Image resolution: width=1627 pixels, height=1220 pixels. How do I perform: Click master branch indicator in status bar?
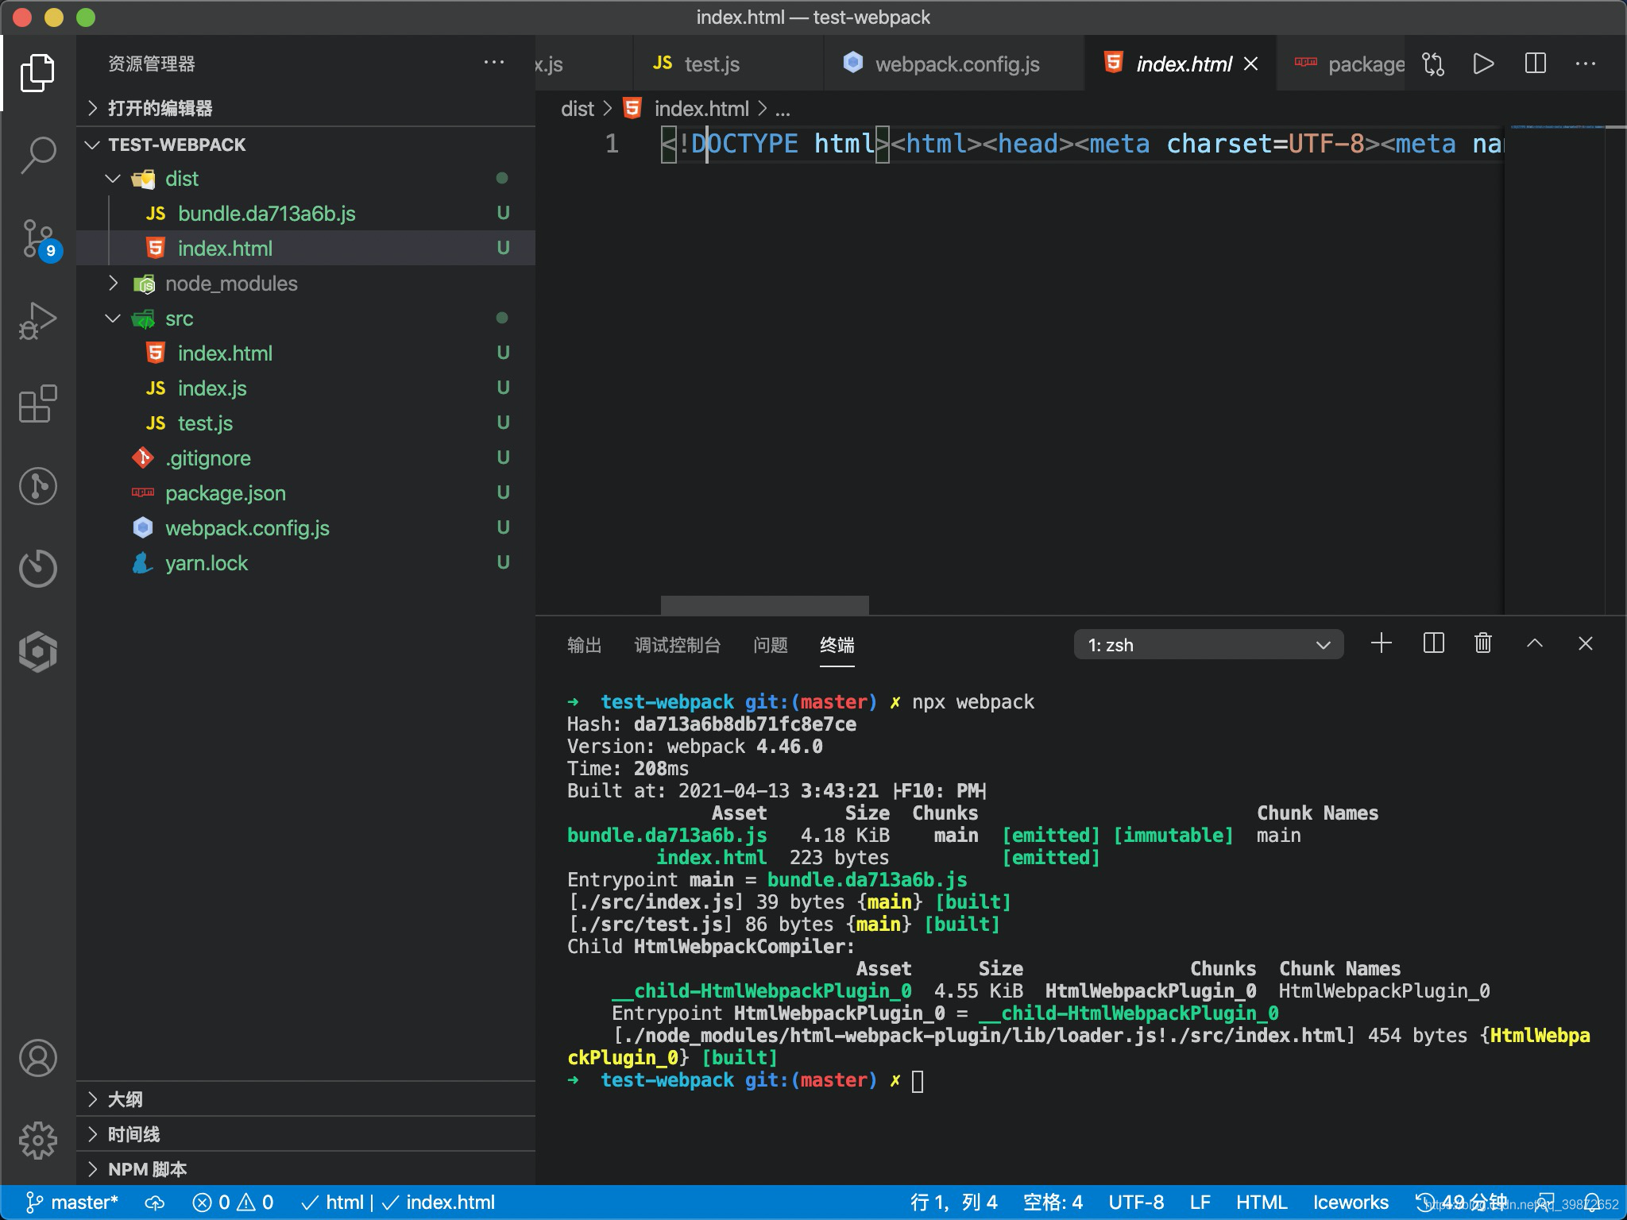(x=71, y=1203)
